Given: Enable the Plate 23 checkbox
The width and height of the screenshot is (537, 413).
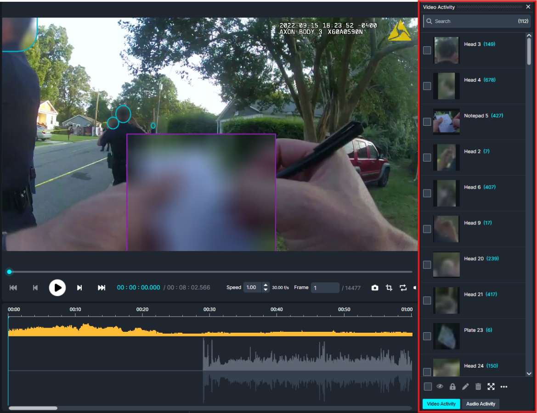Looking at the screenshot, I should (427, 336).
